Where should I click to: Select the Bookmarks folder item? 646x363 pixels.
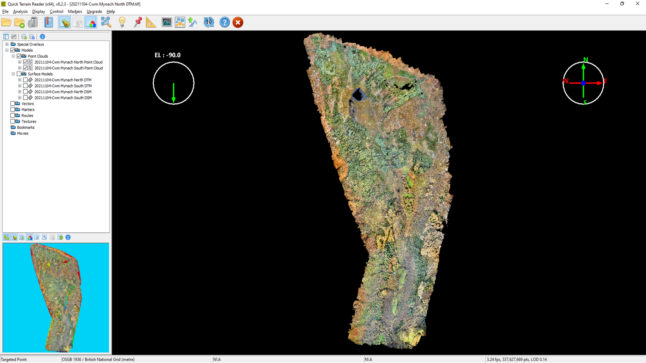[x=26, y=127]
